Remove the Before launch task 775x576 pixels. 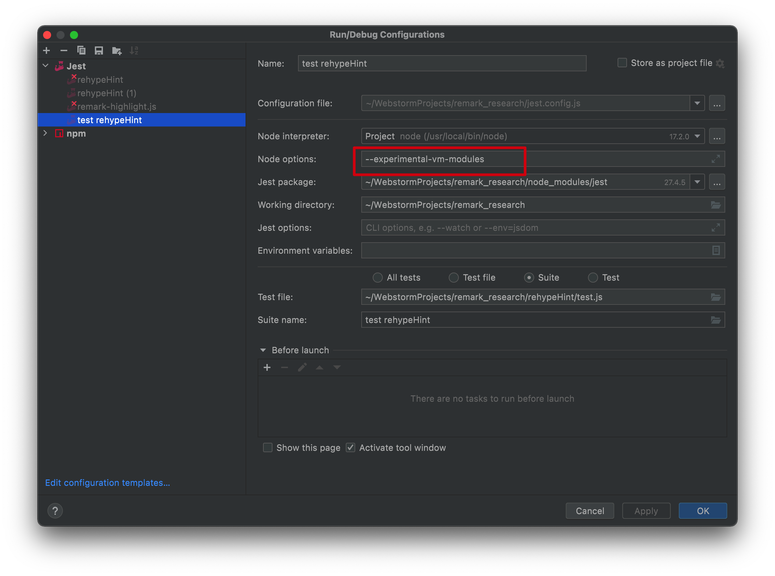(x=285, y=367)
